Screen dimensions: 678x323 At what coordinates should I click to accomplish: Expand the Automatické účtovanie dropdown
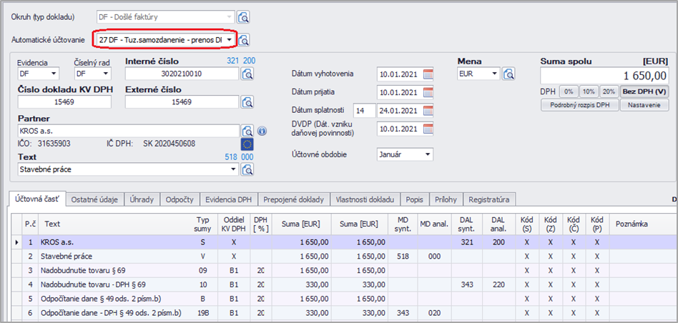[x=229, y=39]
